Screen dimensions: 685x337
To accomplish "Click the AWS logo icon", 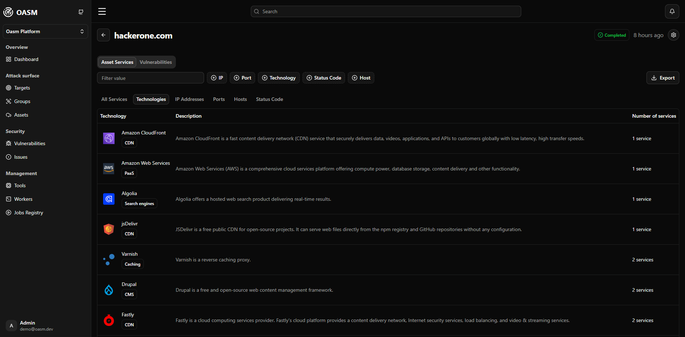I will (109, 169).
